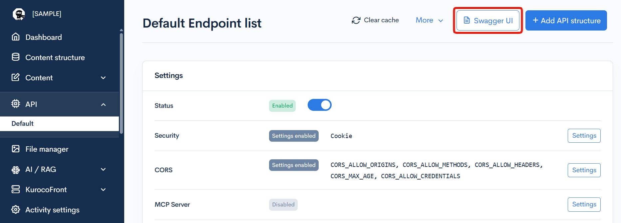Disable the endpoint Status toggle switch
This screenshot has height=223, width=621.
pos(319,105)
